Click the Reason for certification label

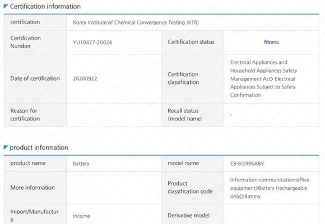(25, 115)
